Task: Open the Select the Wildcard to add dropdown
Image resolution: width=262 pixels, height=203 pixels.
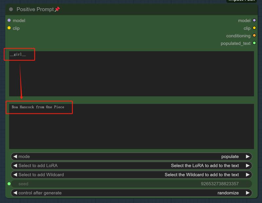Action: click(131, 174)
